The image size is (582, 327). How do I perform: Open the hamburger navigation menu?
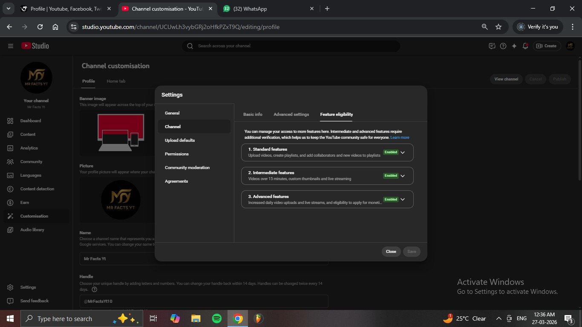11,46
